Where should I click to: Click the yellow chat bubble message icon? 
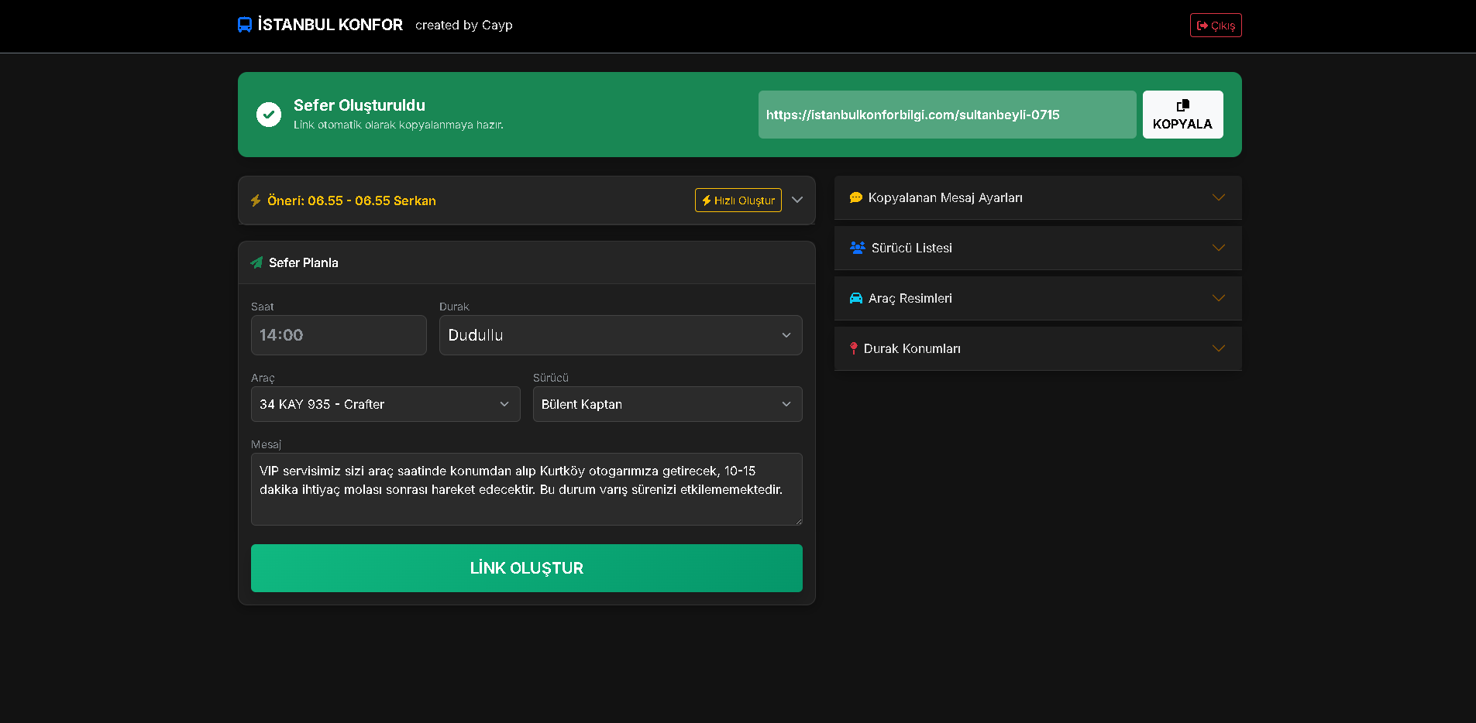(856, 198)
